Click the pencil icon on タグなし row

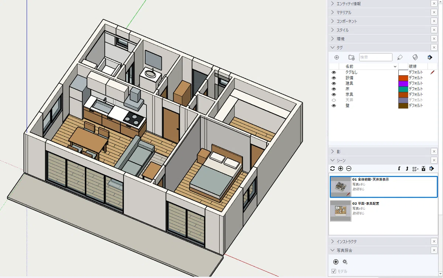432,72
